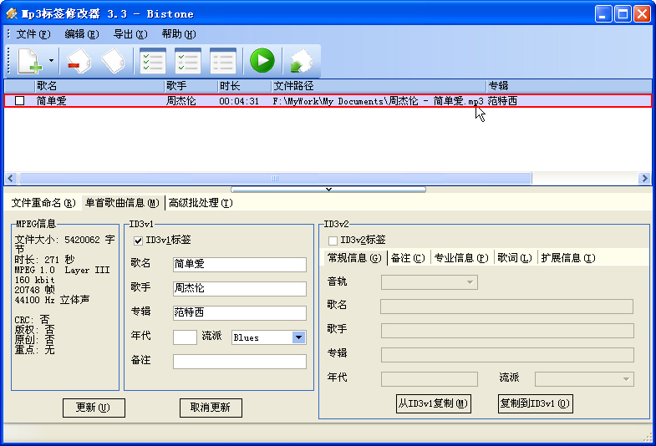Collapse the panel using the splitter arrow
This screenshot has height=446, width=656.
point(328,189)
